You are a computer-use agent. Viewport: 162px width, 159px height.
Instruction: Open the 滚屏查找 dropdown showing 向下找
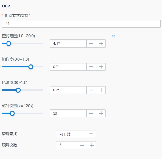click(x=76, y=134)
